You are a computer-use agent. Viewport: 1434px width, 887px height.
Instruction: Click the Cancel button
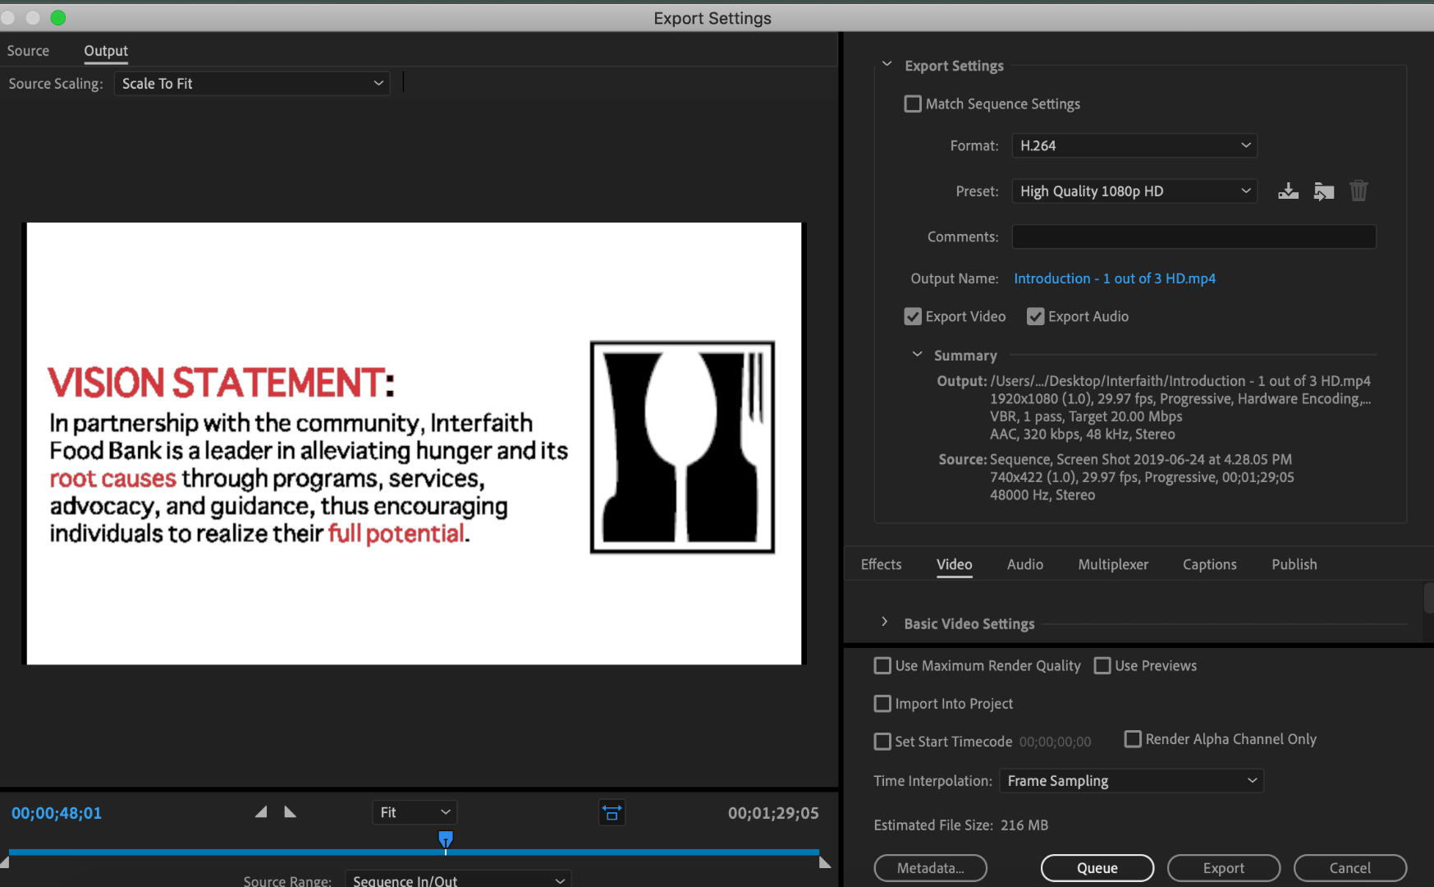point(1349,868)
